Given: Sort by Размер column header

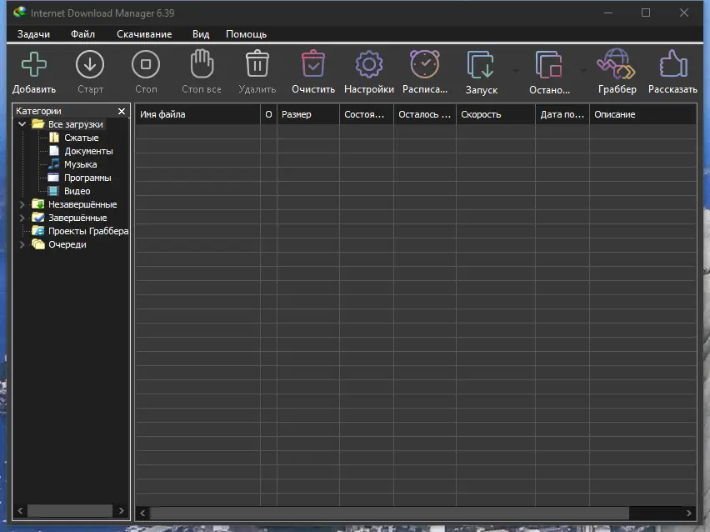Looking at the screenshot, I should pos(308,114).
